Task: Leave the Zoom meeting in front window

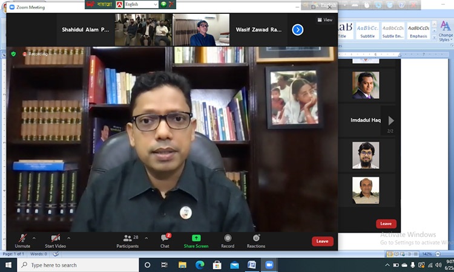Action: (322, 241)
